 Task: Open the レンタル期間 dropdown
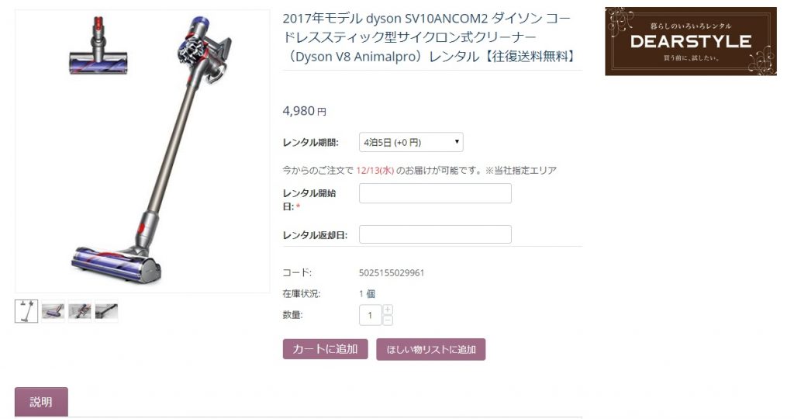click(411, 142)
